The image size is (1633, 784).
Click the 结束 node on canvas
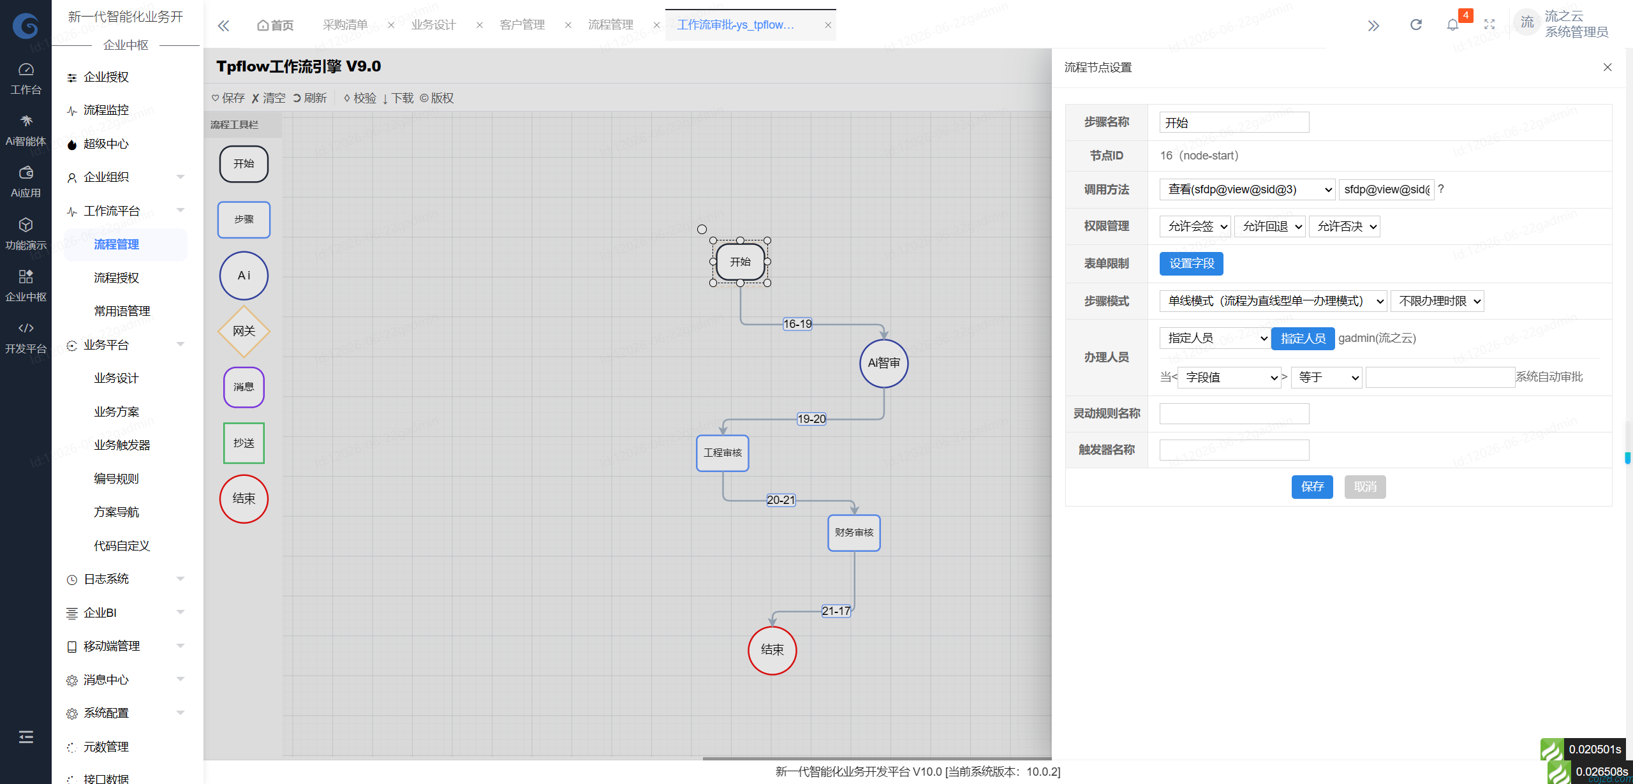pos(772,650)
